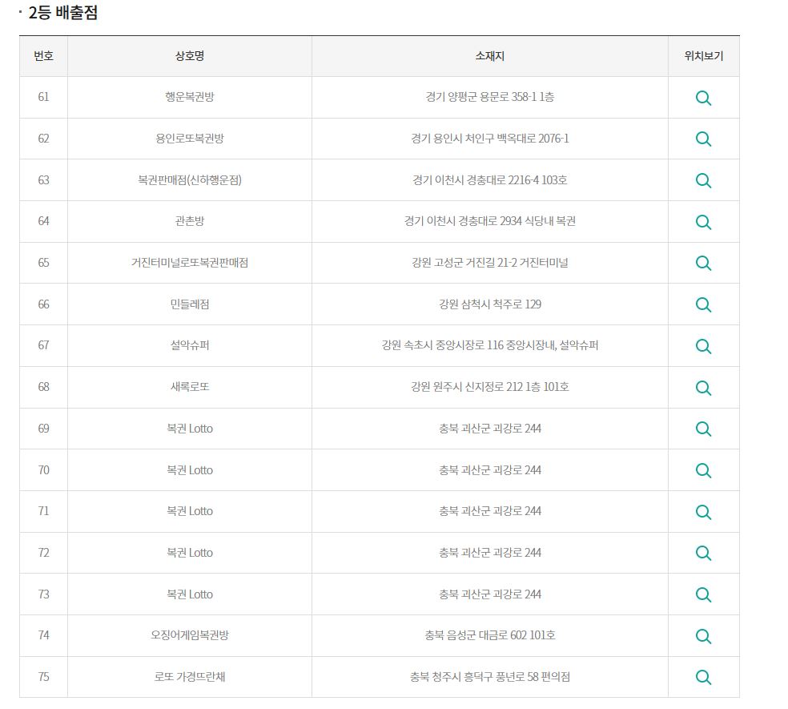
Task: Click magnifier icon in row 73
Action: point(703,595)
